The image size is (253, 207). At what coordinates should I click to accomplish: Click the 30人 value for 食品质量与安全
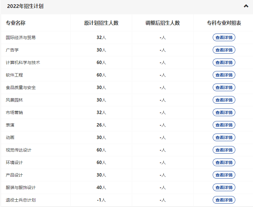101,87
